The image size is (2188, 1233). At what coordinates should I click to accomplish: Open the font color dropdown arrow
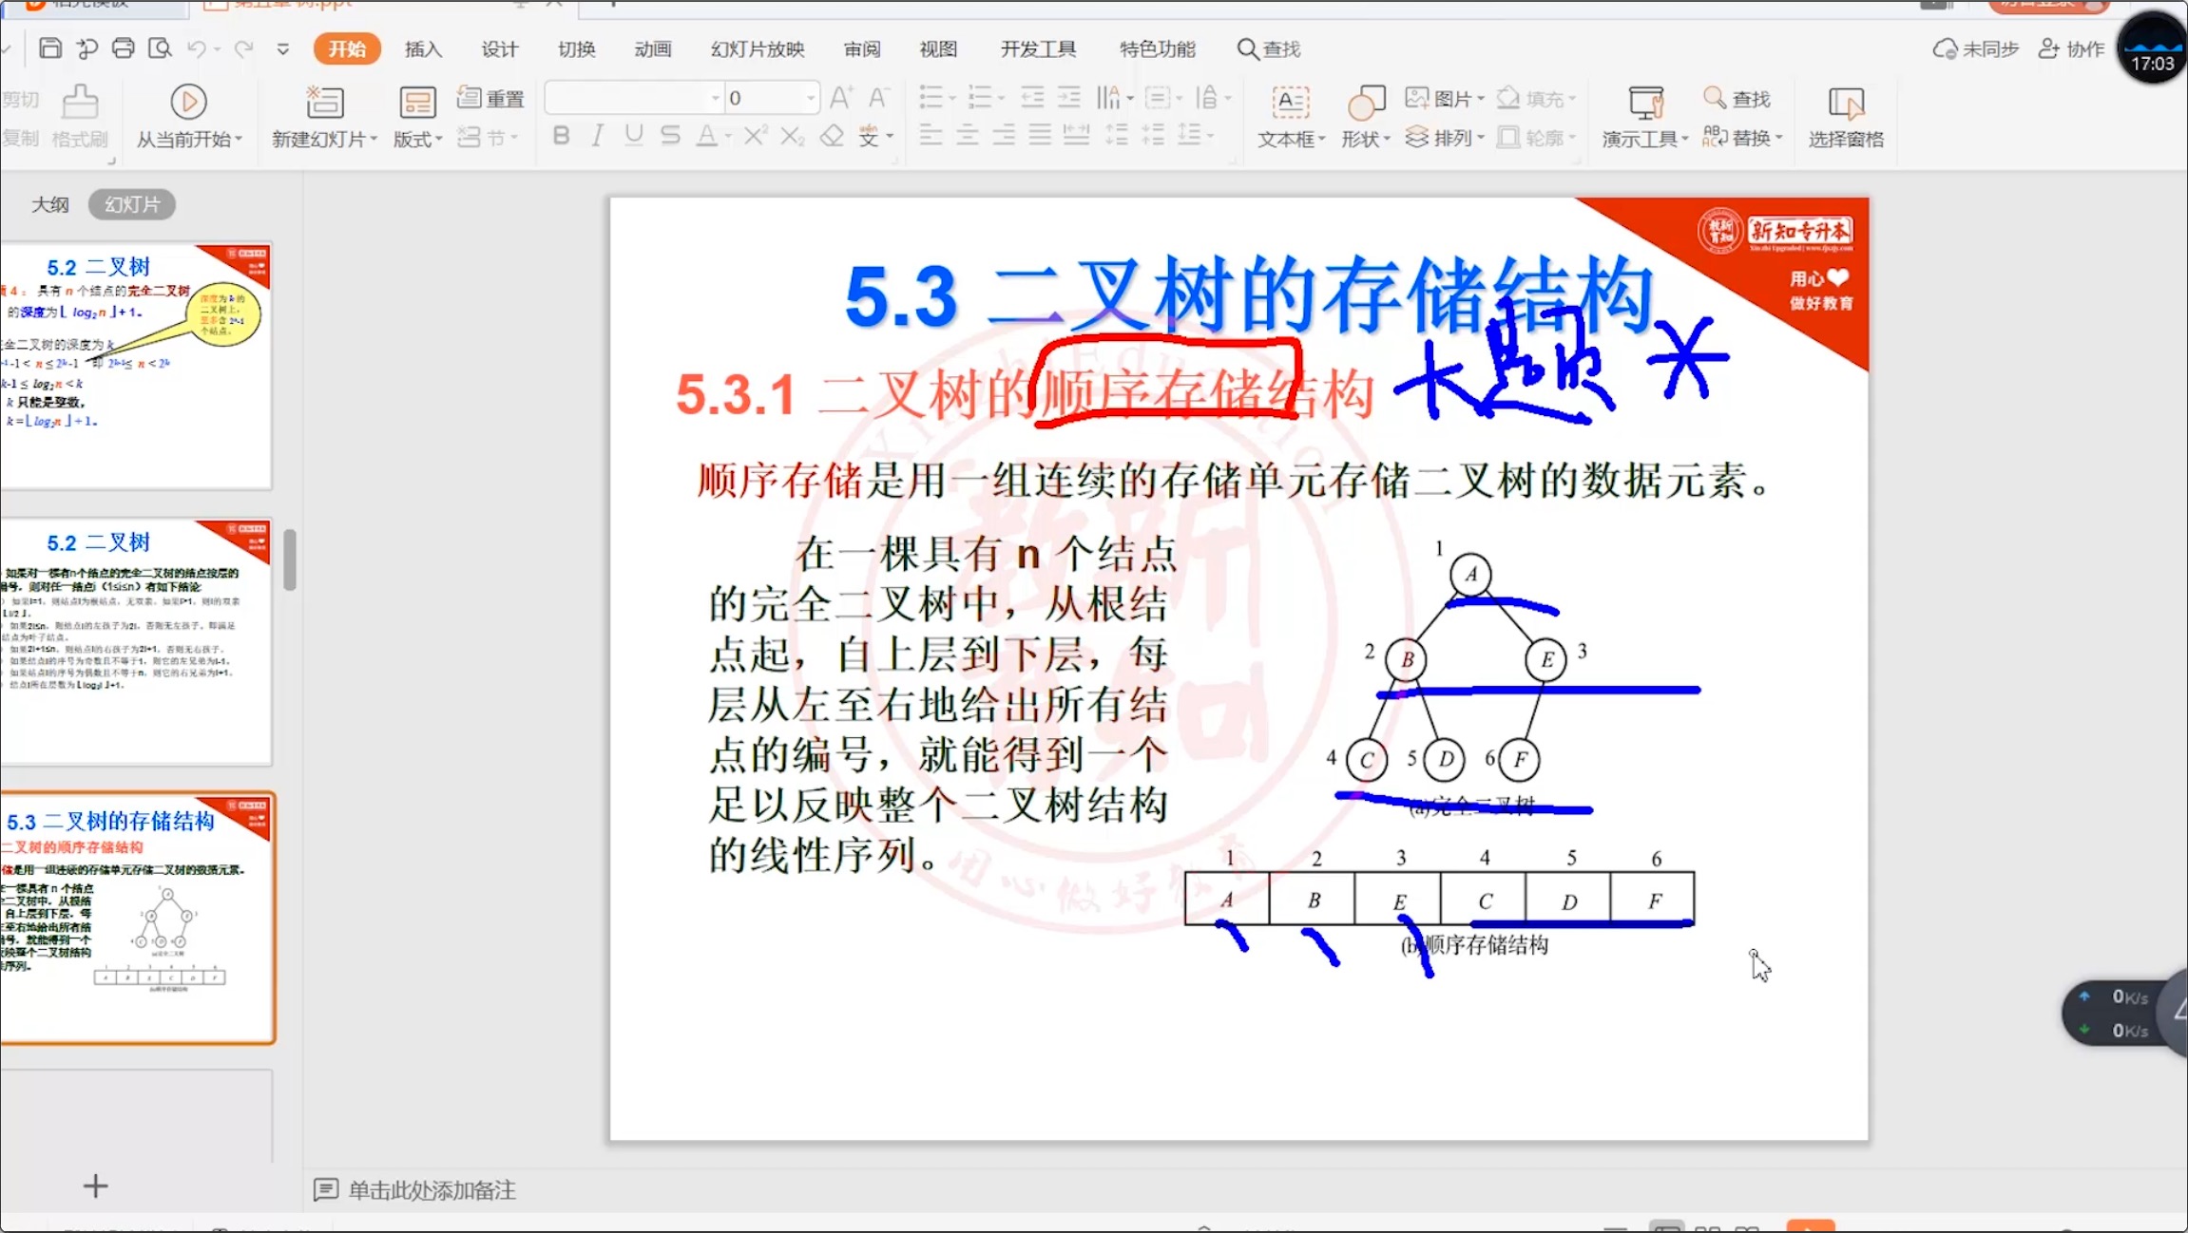point(728,137)
